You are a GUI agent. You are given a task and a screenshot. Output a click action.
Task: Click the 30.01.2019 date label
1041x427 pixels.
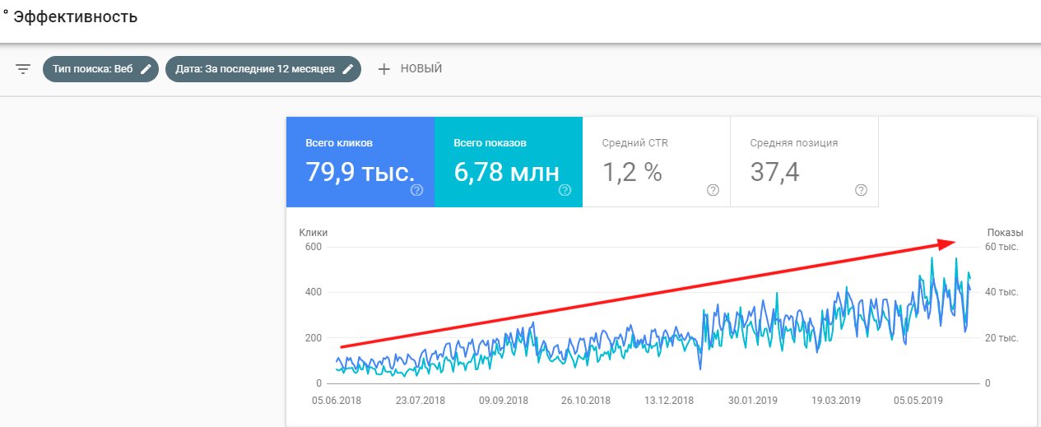click(x=752, y=401)
